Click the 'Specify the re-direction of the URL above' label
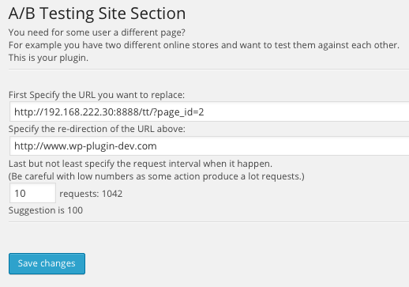Screen dimensions: 409x287 tap(97, 129)
